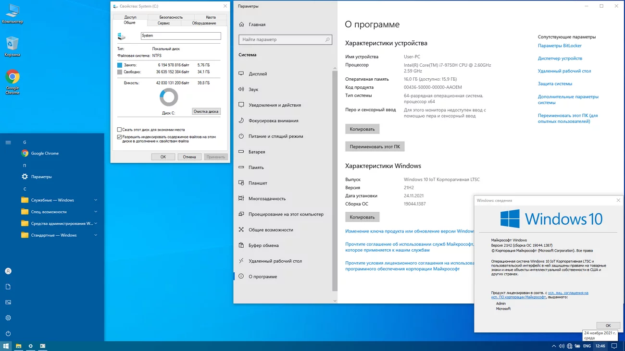Switch to Settings app on the taskbar
This screenshot has width=625, height=351.
31,346
